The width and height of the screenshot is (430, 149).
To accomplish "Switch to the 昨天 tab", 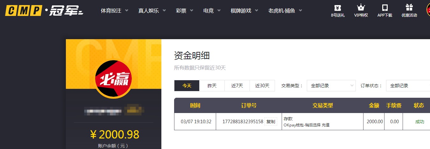I will tap(212, 86).
